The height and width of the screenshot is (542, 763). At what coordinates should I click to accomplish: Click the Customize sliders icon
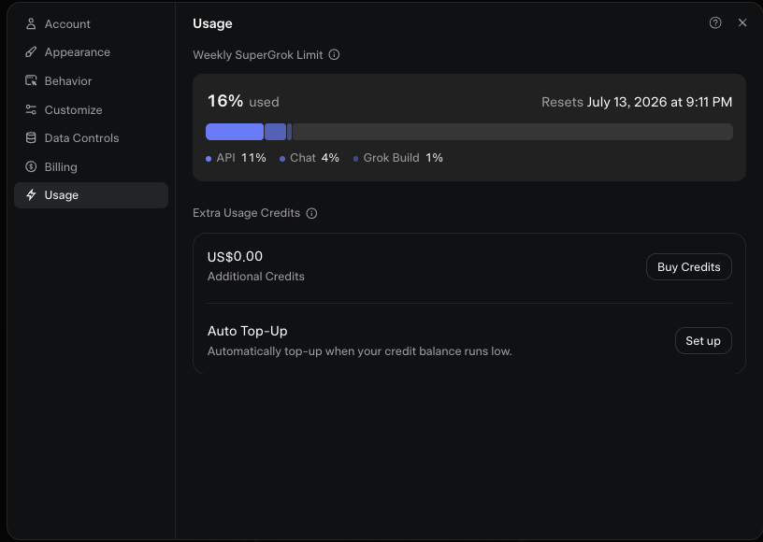[x=31, y=110]
